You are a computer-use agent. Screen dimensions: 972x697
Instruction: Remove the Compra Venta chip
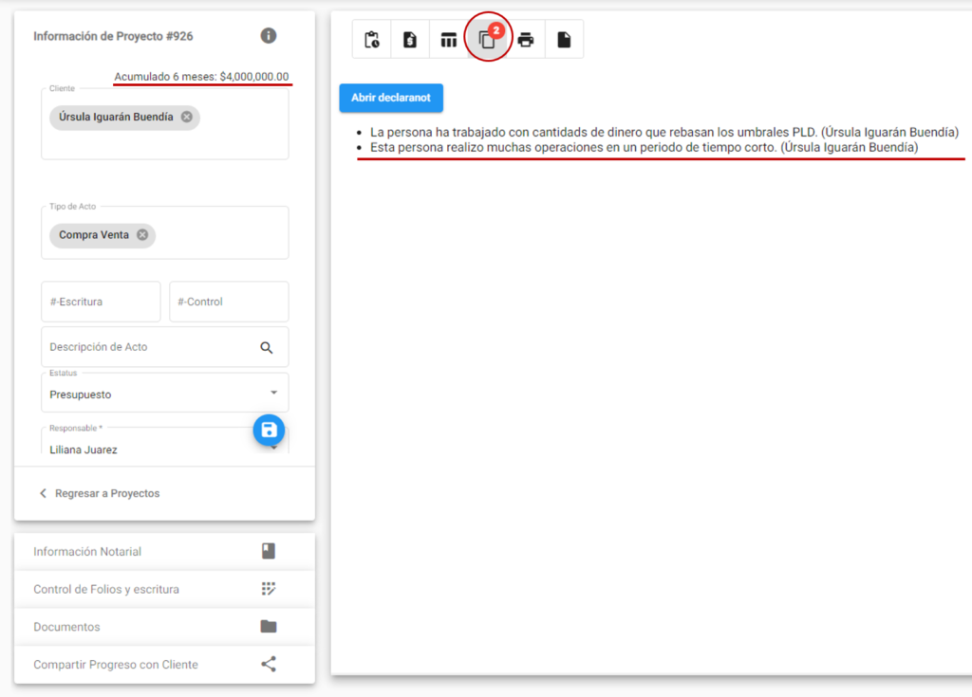click(x=142, y=235)
